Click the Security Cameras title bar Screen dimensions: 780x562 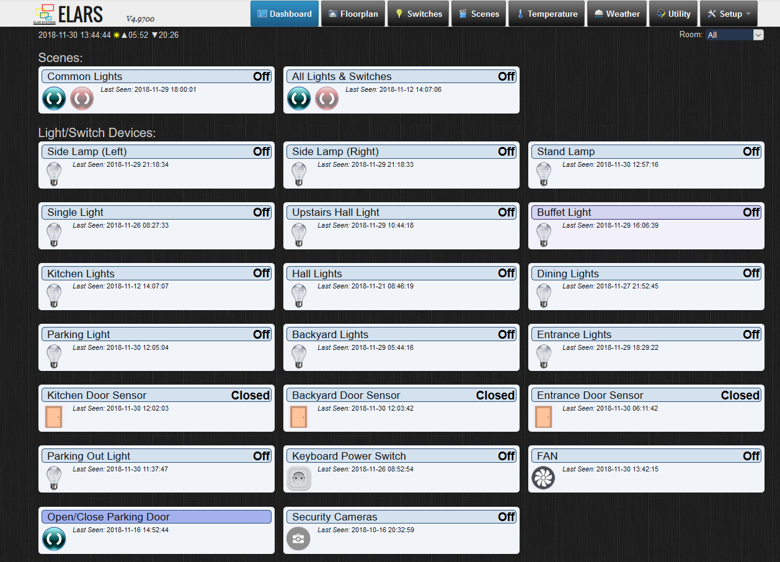[401, 517]
